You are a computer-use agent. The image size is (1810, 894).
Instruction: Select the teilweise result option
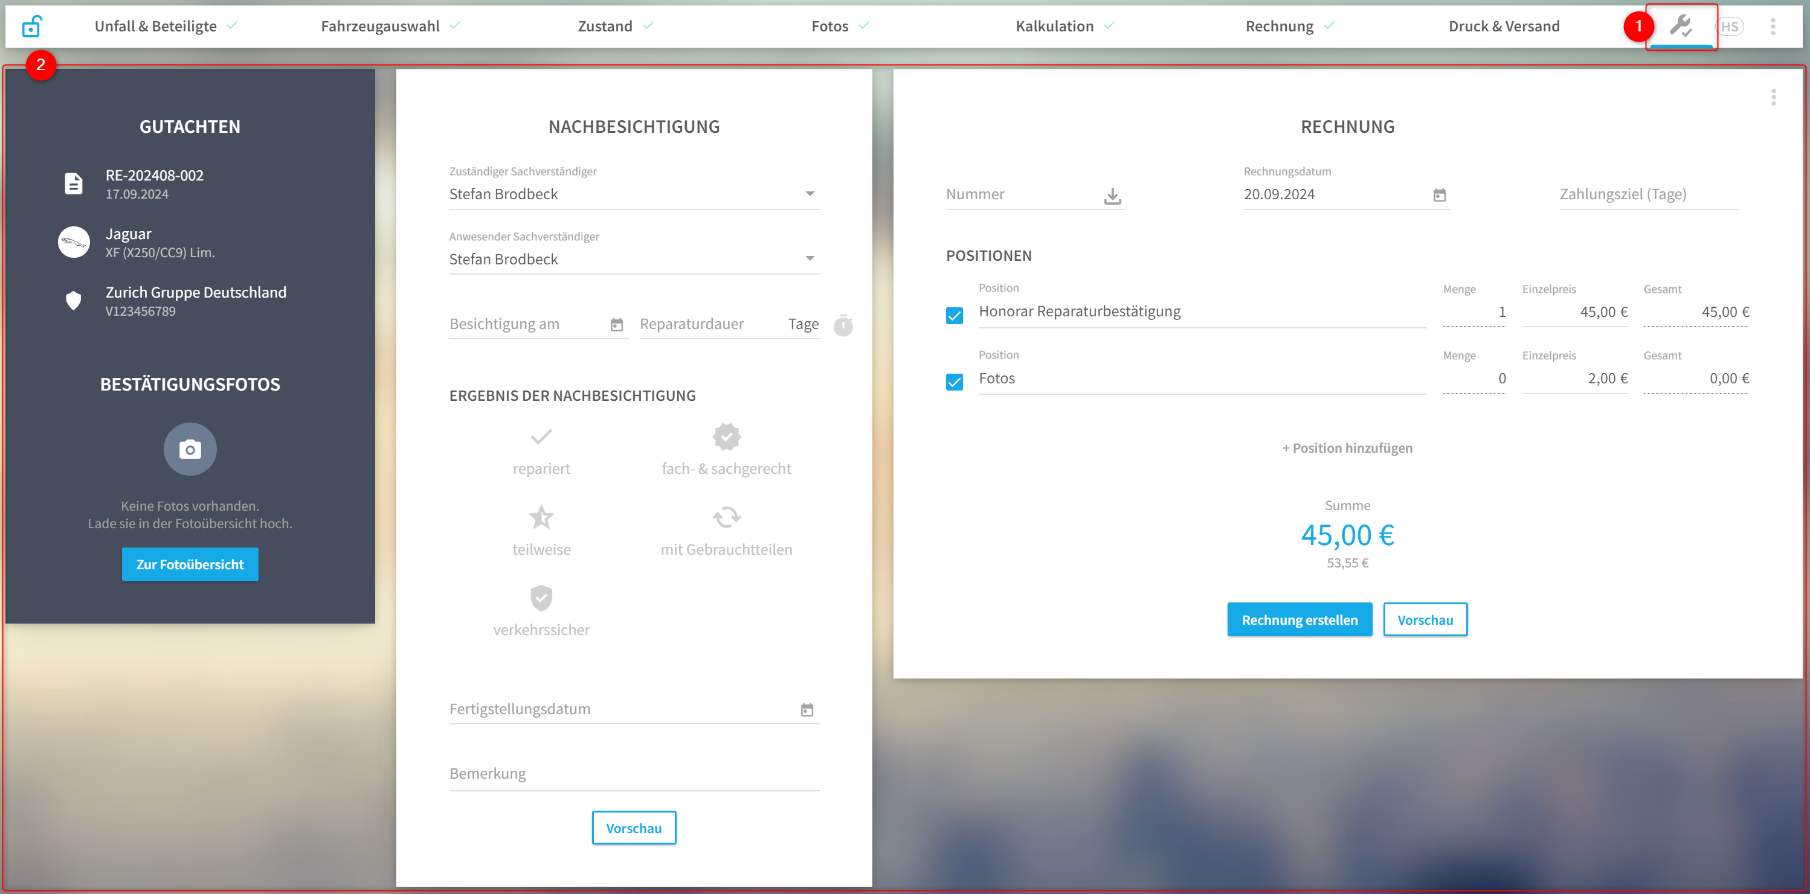(x=541, y=531)
